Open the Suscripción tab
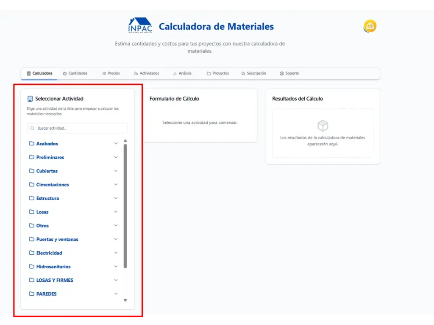This screenshot has height=325, width=434. (x=253, y=73)
